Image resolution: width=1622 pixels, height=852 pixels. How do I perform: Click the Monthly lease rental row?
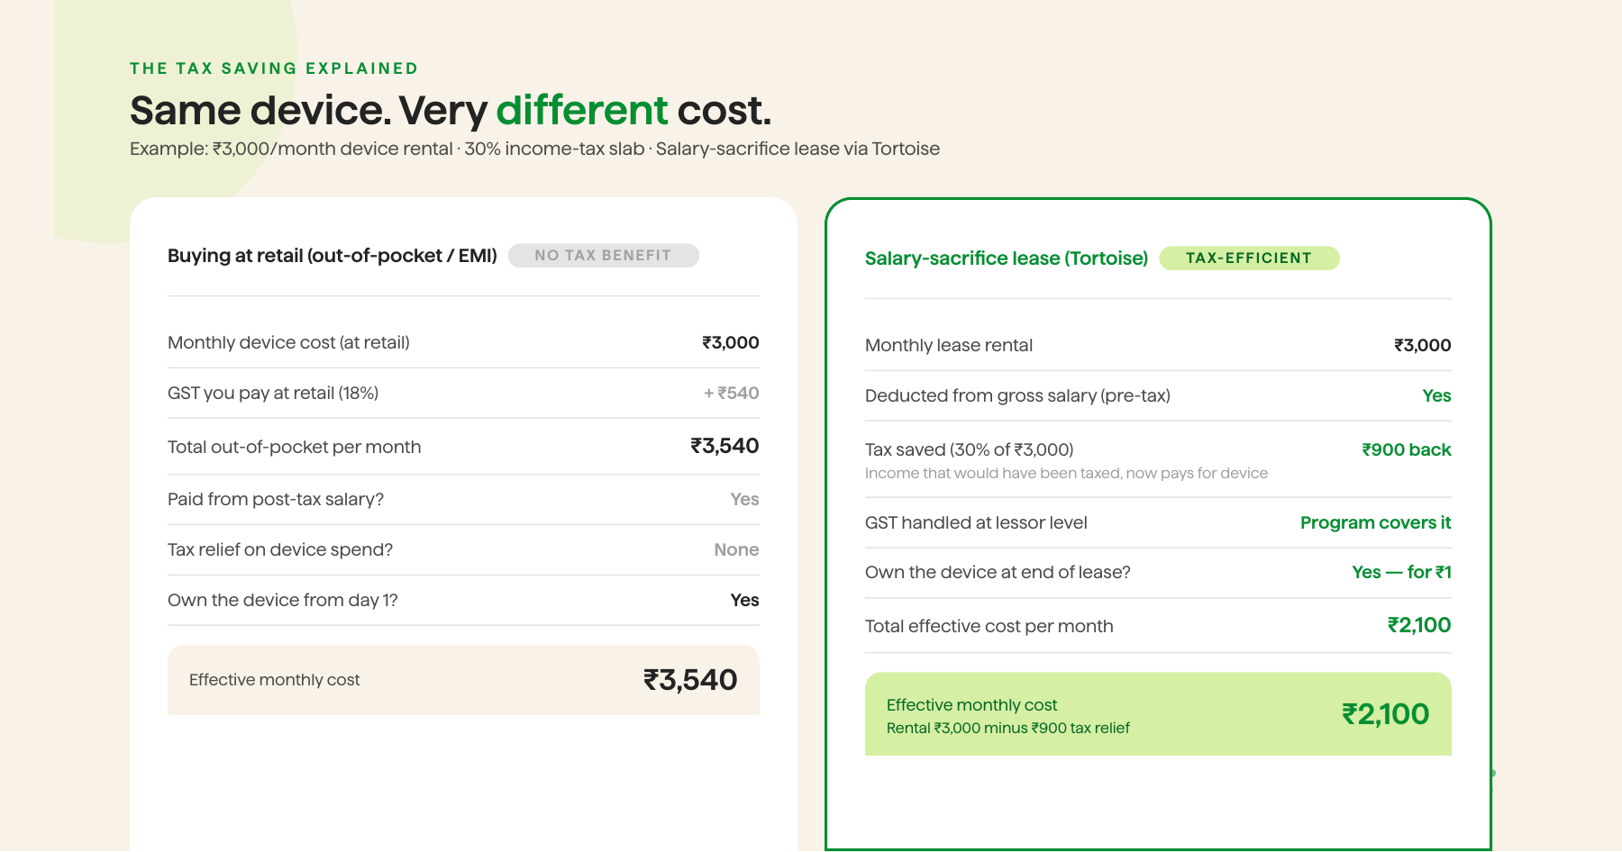(x=1158, y=346)
